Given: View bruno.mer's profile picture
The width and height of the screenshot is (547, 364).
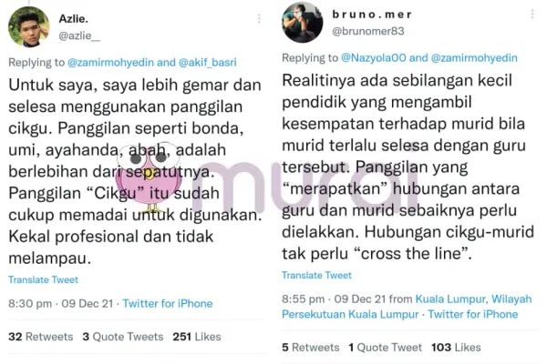Looking at the screenshot, I should pos(302,22).
